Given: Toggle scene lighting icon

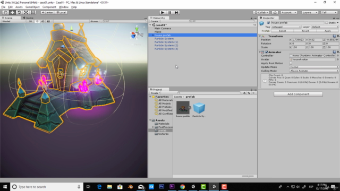Looking at the screenshot, I should coord(37,21).
